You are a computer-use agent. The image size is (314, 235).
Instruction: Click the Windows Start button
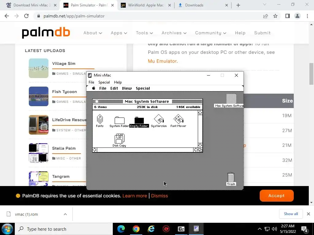coord(7,229)
